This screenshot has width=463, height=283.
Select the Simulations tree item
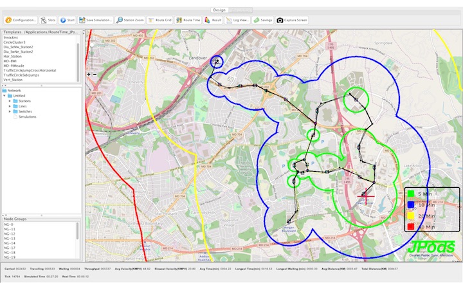coord(27,116)
